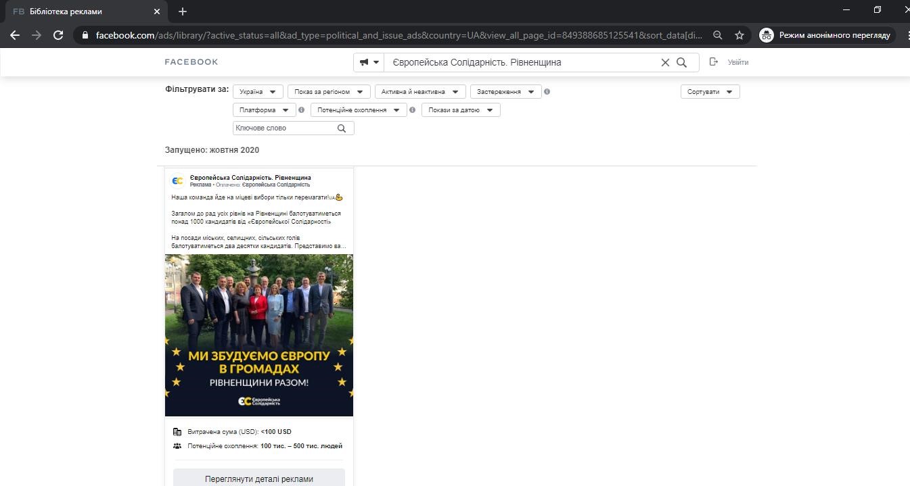Close the Бібліотека реклами tab
910x486 pixels.
pos(157,11)
